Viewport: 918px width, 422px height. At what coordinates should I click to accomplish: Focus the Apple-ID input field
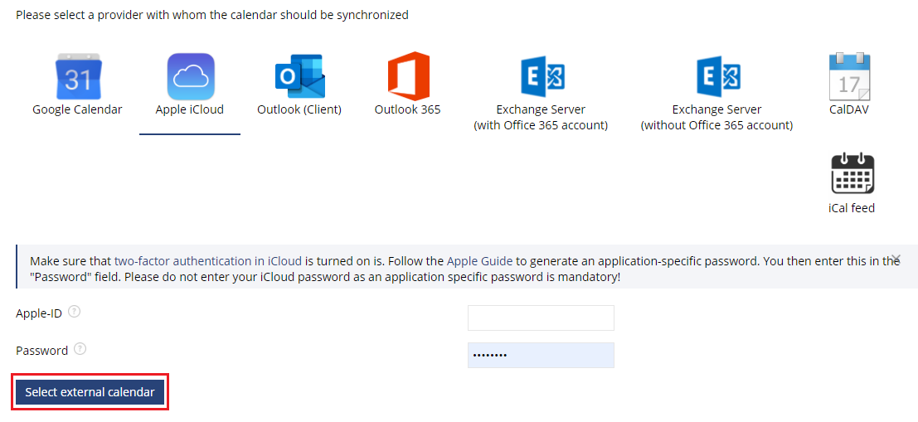click(x=541, y=318)
